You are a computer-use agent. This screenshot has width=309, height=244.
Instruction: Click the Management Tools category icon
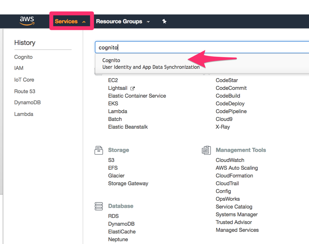(x=206, y=150)
